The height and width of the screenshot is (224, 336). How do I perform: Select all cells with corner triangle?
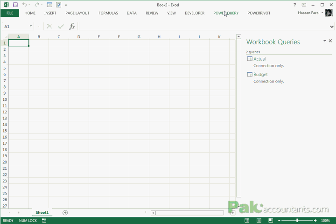(x=5, y=37)
